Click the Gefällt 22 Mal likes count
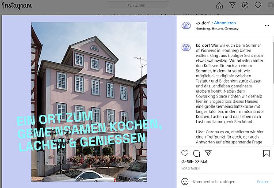This screenshot has width=274, height=188. pos(194,162)
